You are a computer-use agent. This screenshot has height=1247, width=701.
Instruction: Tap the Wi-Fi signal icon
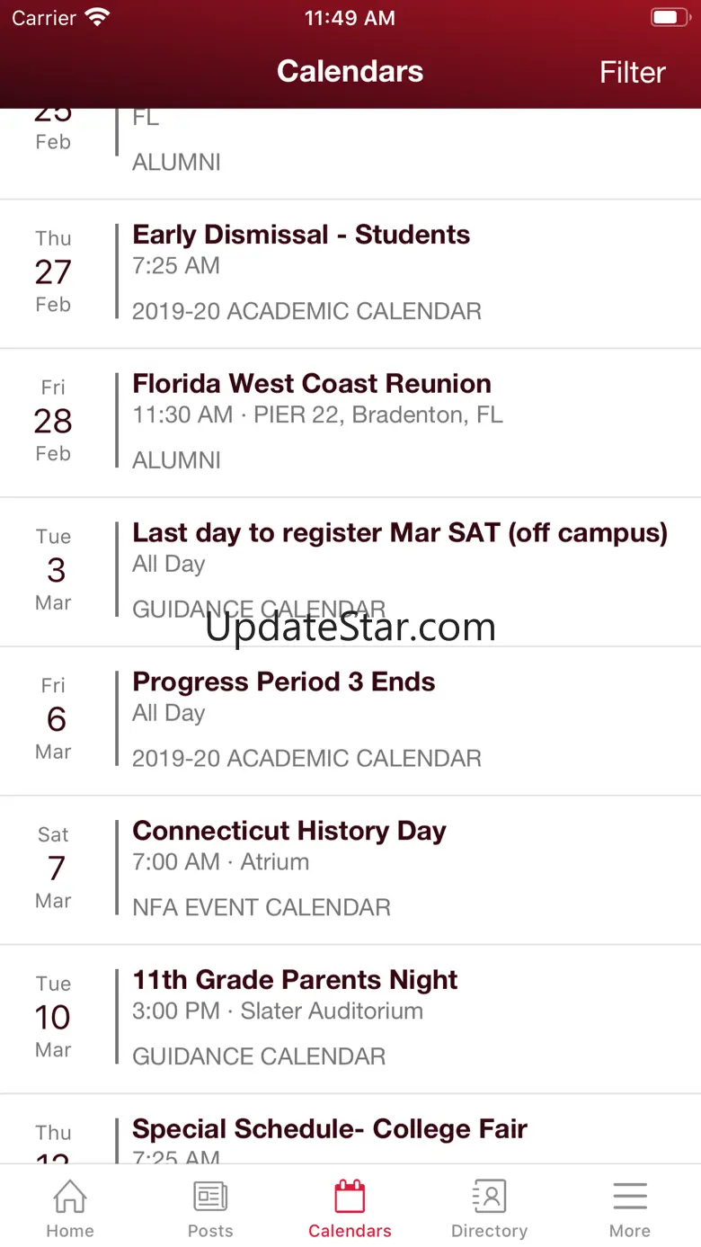[x=96, y=18]
